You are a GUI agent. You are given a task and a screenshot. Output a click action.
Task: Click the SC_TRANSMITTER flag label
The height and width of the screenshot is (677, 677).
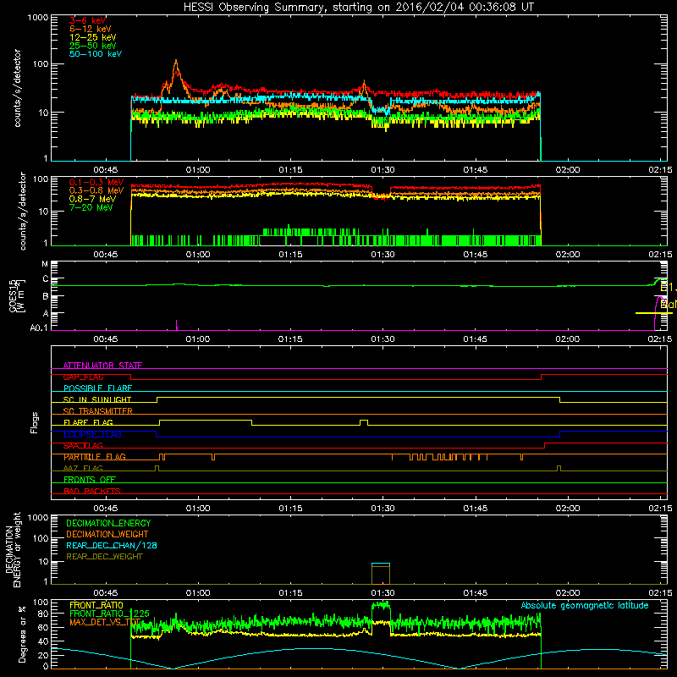click(x=97, y=411)
